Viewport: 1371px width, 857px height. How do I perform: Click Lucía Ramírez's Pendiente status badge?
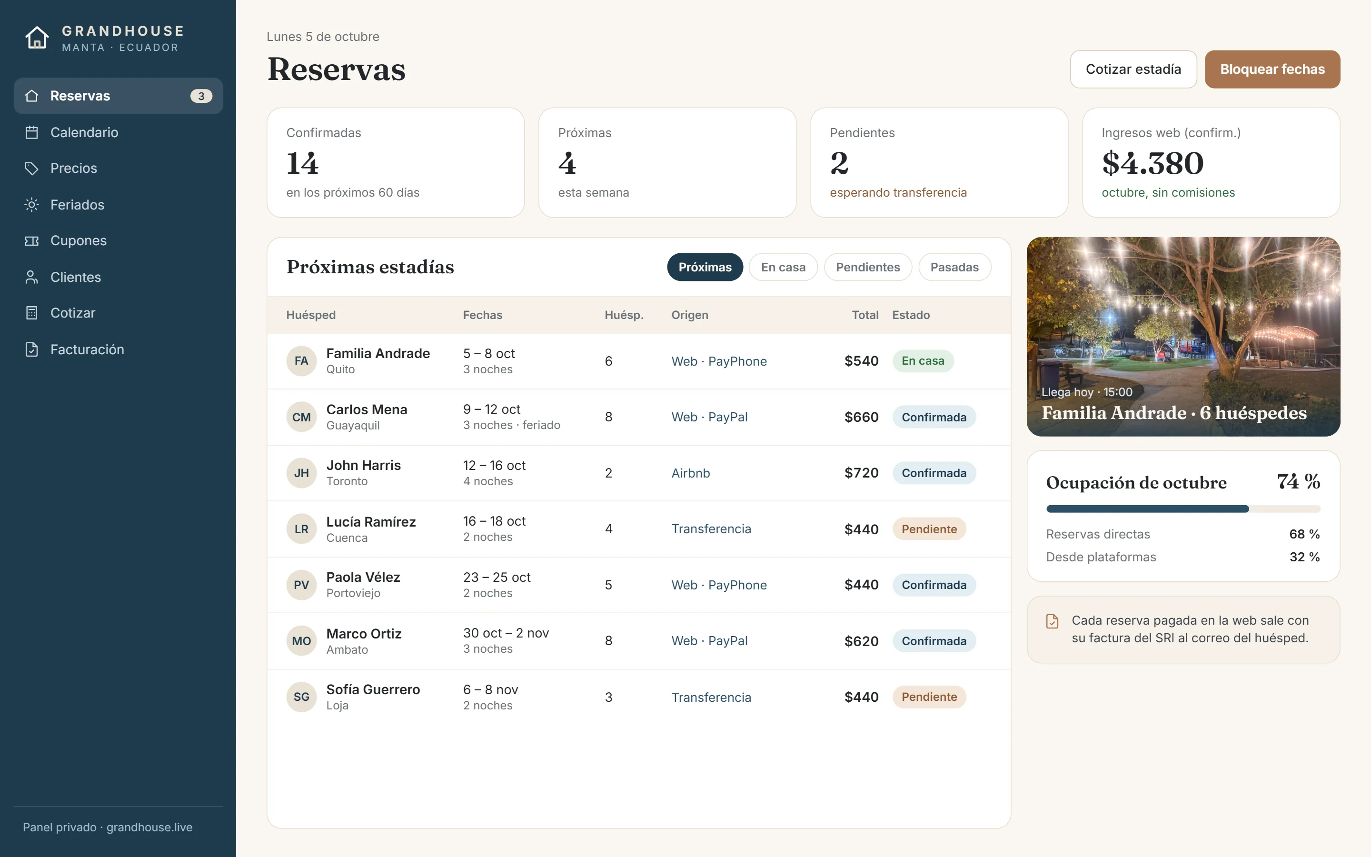click(929, 529)
